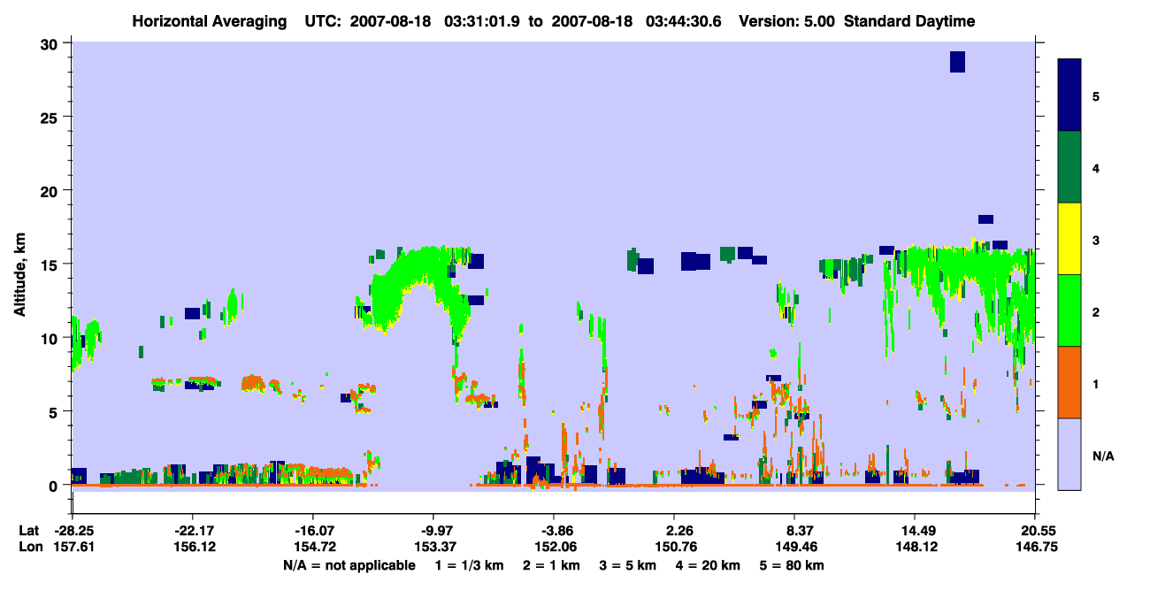Click latitude value -16.07
This screenshot has height=590, width=1150.
(x=313, y=531)
